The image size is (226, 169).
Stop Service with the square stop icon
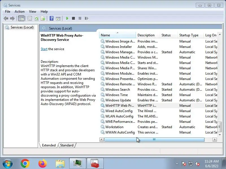pyautogui.click(x=73, y=18)
